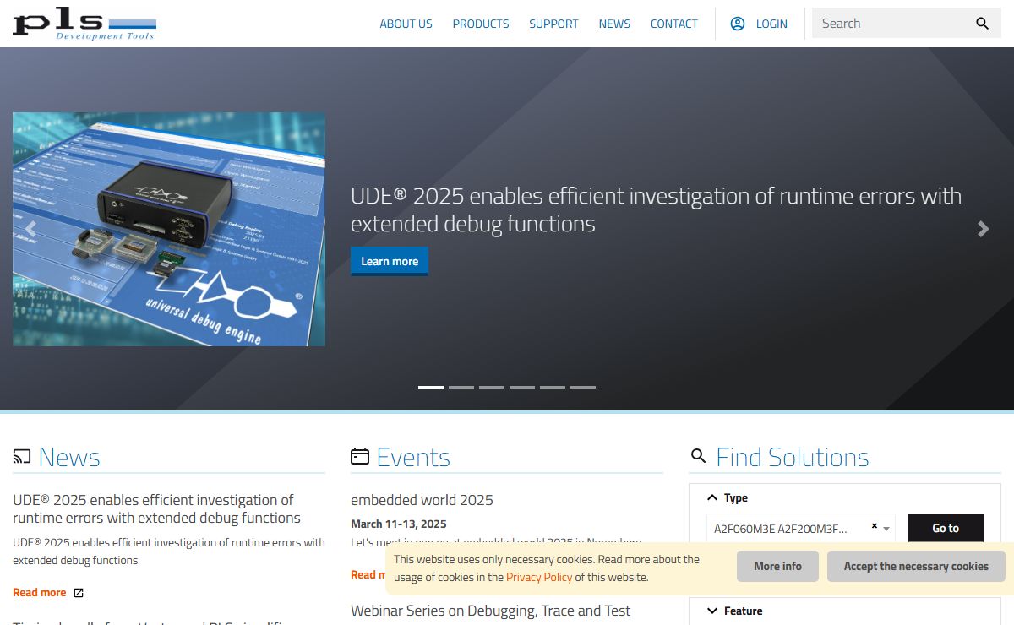Click the News section cast icon
Image resolution: width=1014 pixels, height=625 pixels.
[x=22, y=457]
